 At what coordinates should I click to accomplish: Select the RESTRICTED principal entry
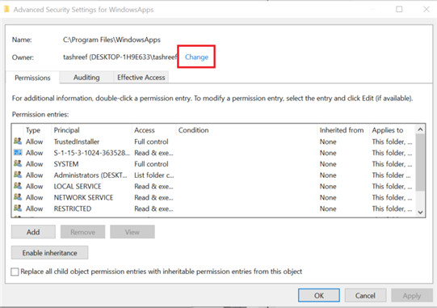tap(73, 209)
